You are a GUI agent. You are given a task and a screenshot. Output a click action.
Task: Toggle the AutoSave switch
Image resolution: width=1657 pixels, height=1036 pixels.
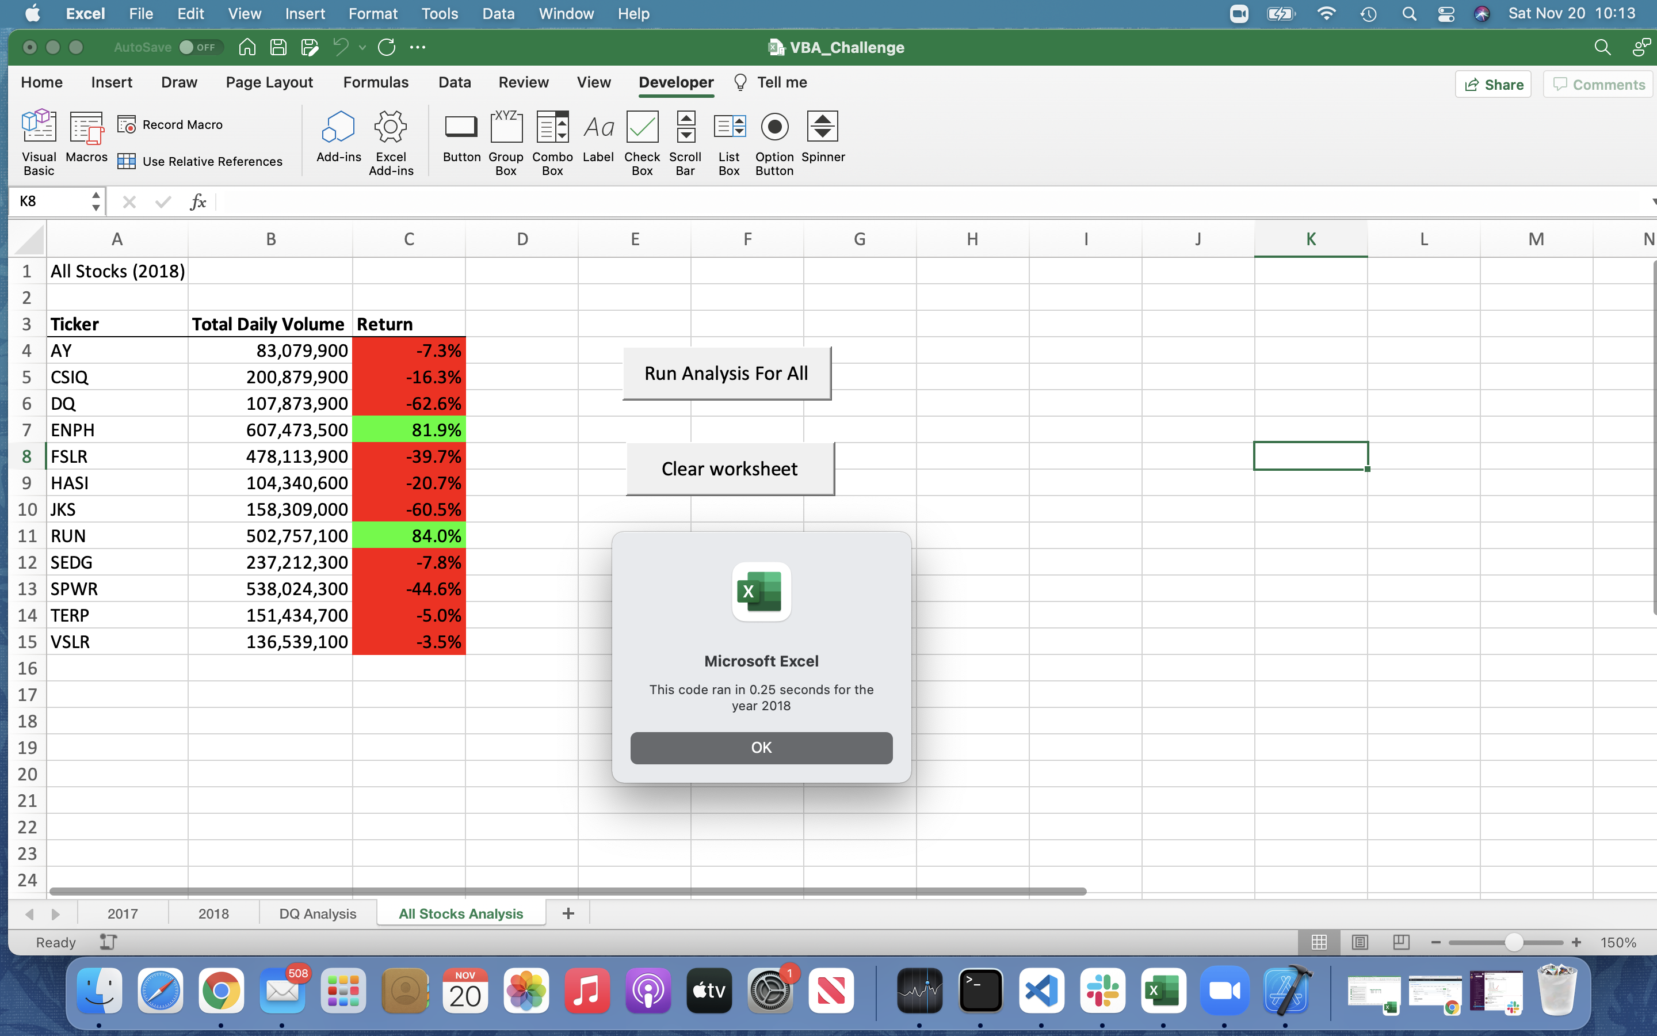point(198,47)
